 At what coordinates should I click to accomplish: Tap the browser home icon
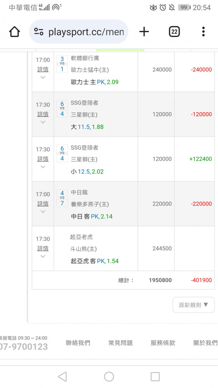point(15,32)
